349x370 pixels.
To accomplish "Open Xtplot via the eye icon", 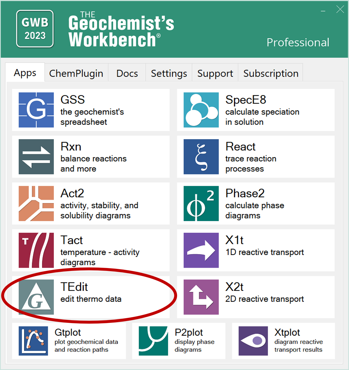I will (253, 341).
